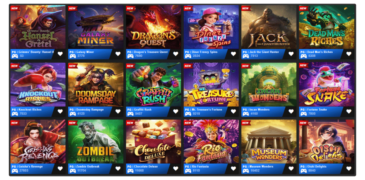Add Fortune Snake to favorites via heart
This screenshot has width=365, height=180.
click(x=349, y=111)
